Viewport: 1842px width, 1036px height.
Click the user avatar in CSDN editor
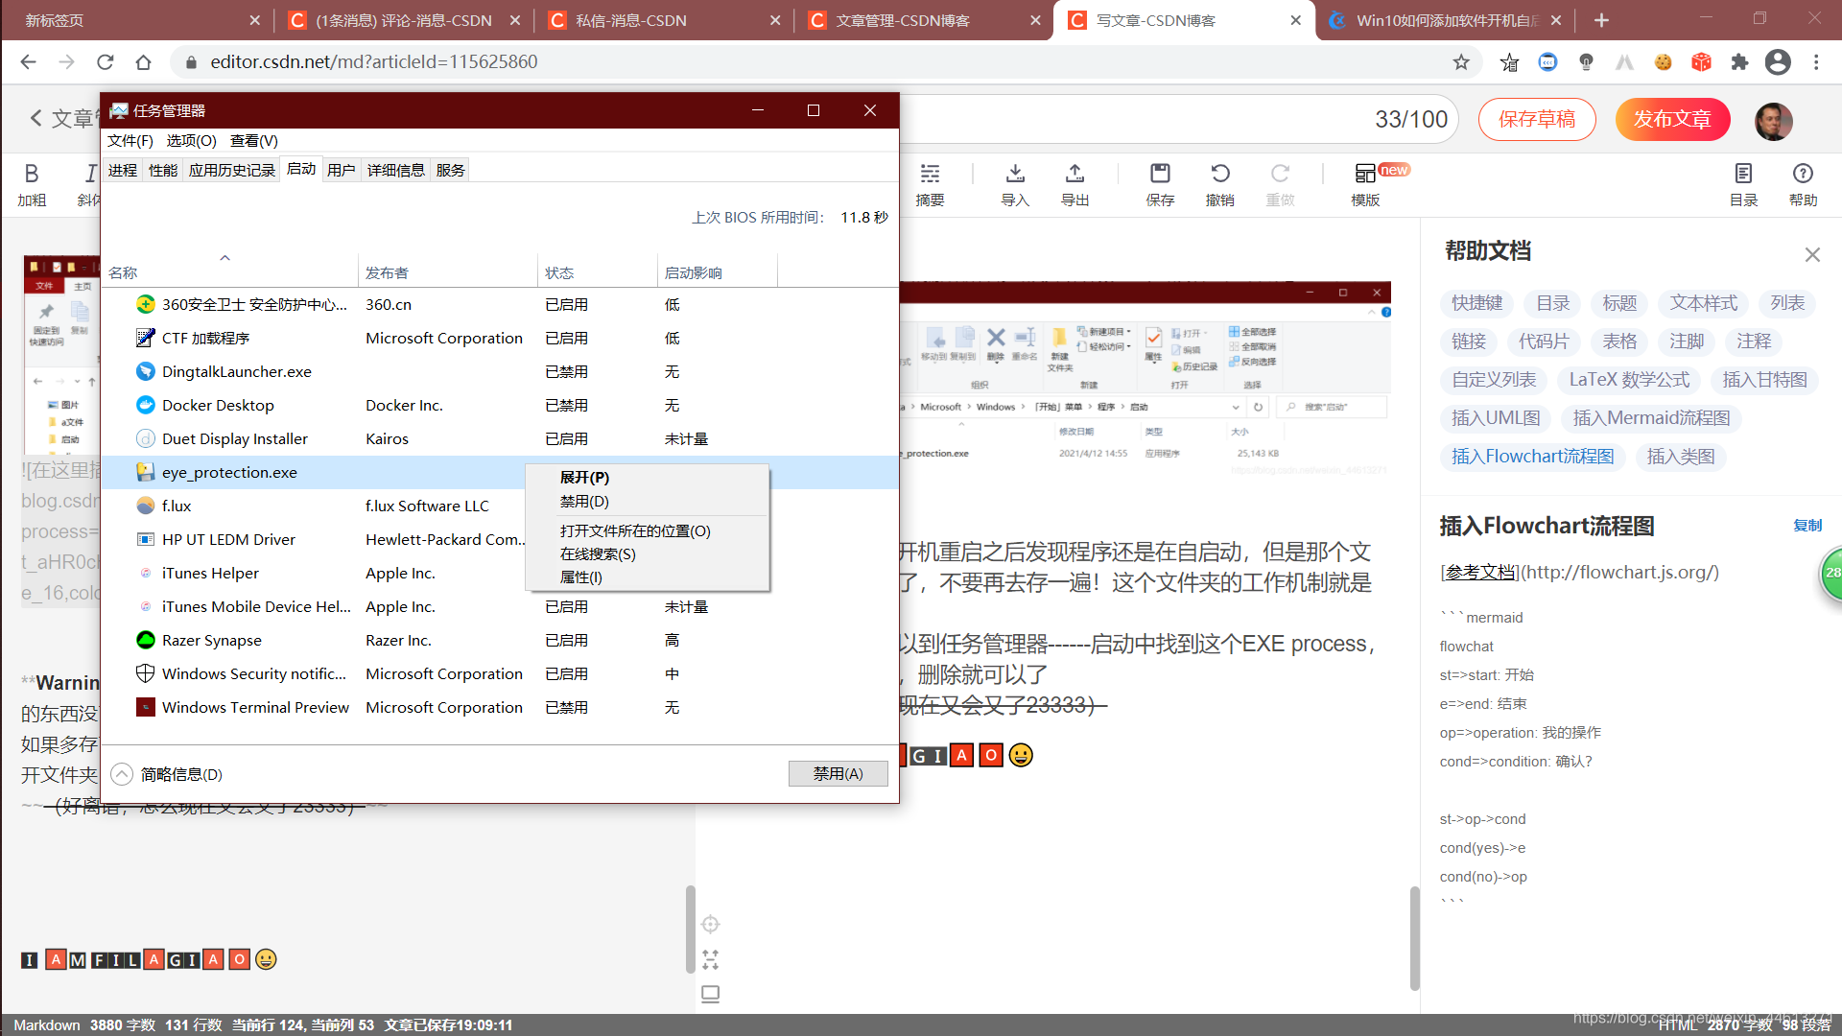click(1773, 120)
